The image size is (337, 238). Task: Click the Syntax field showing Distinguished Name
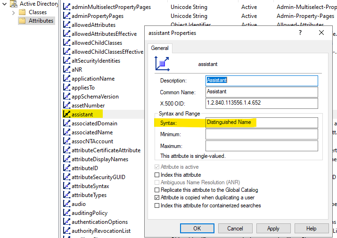(262, 123)
